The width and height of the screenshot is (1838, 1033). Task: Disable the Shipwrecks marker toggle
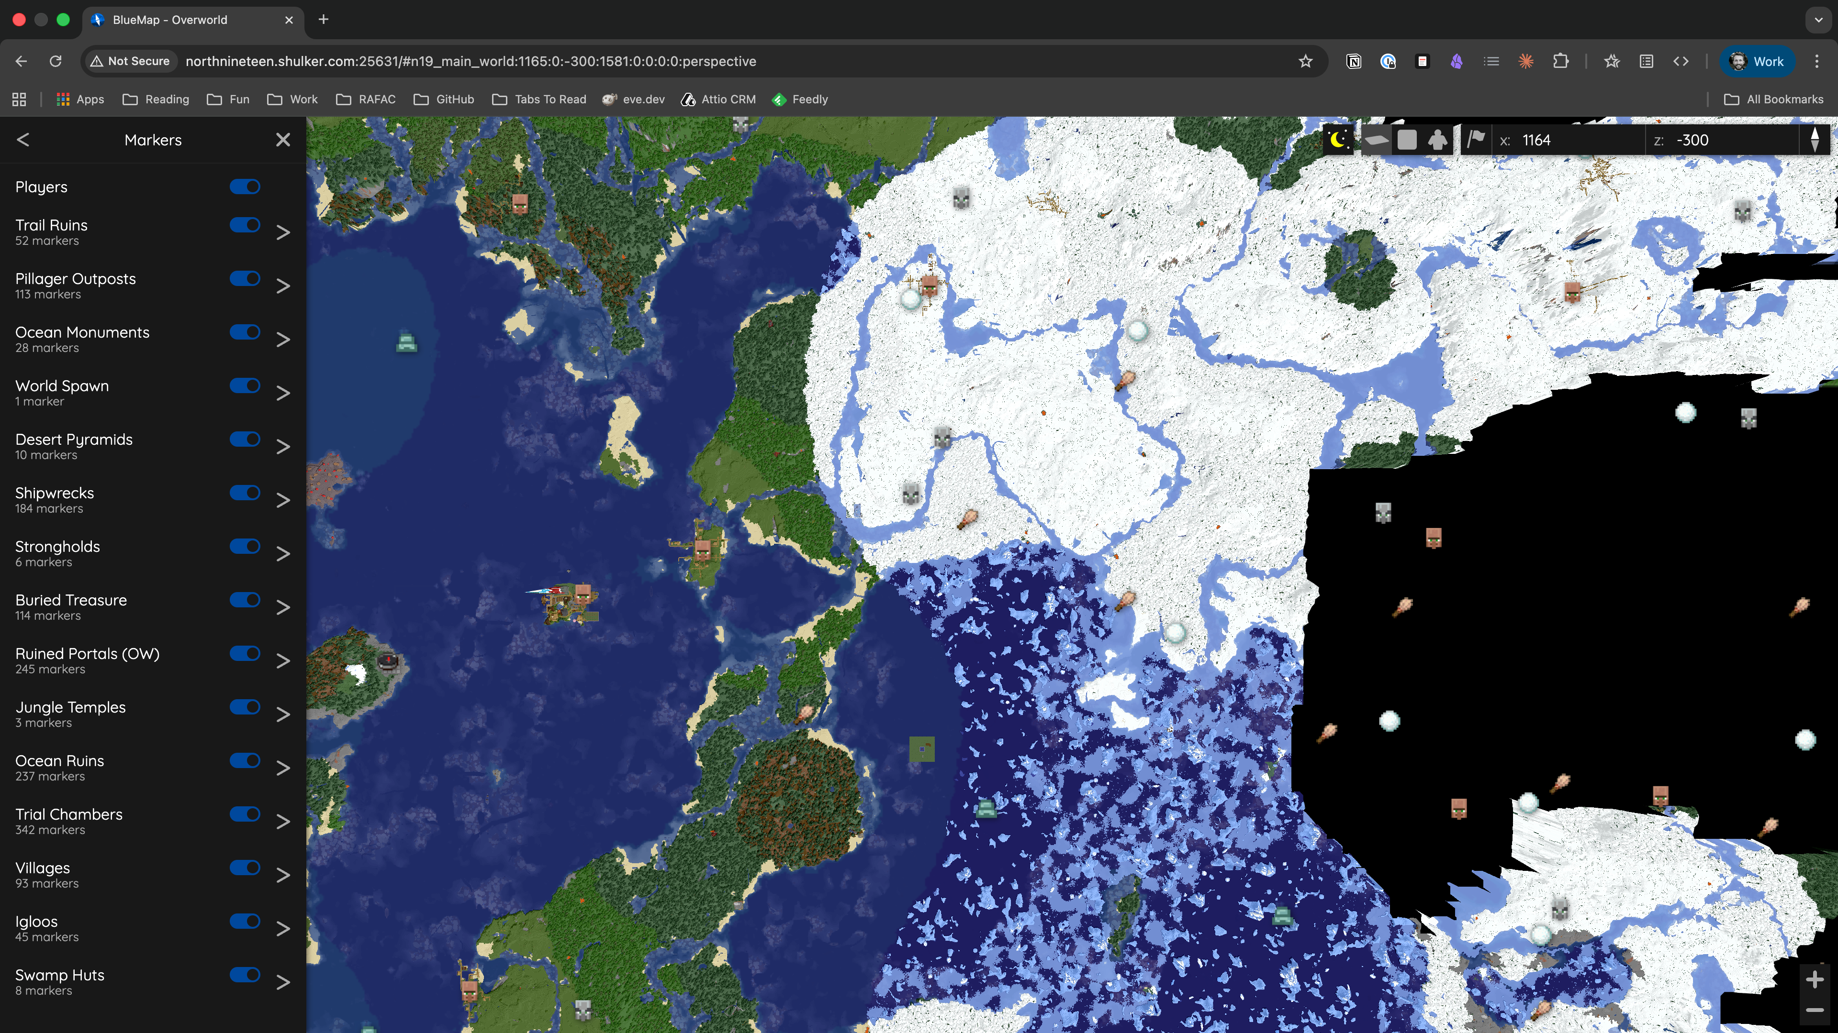pyautogui.click(x=245, y=493)
